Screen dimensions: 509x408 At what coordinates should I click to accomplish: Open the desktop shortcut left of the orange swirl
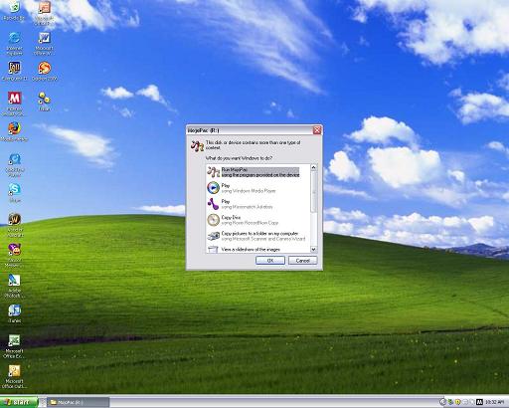tap(14, 72)
